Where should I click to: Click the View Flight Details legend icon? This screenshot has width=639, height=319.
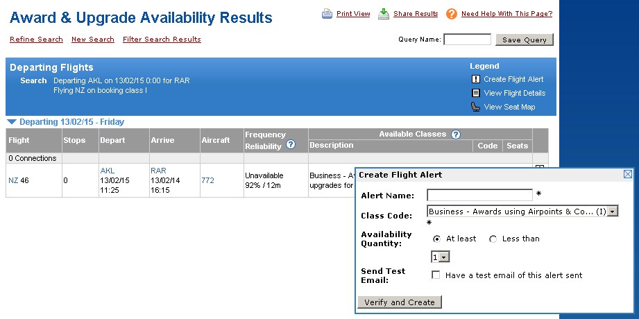tap(475, 93)
